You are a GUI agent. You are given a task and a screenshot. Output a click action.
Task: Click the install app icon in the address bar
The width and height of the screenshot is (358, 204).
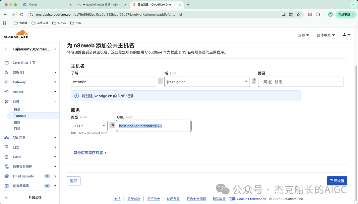pos(283,14)
